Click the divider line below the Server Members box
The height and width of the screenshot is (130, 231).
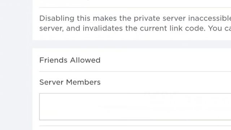point(135,126)
